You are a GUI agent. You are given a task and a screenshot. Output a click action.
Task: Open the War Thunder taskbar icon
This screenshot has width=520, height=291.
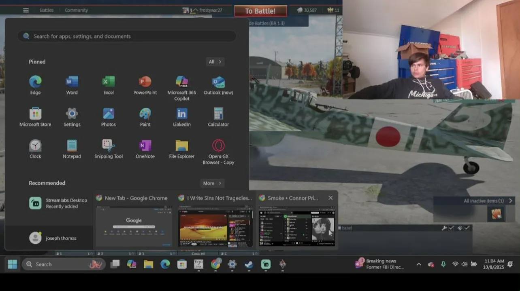(282, 264)
